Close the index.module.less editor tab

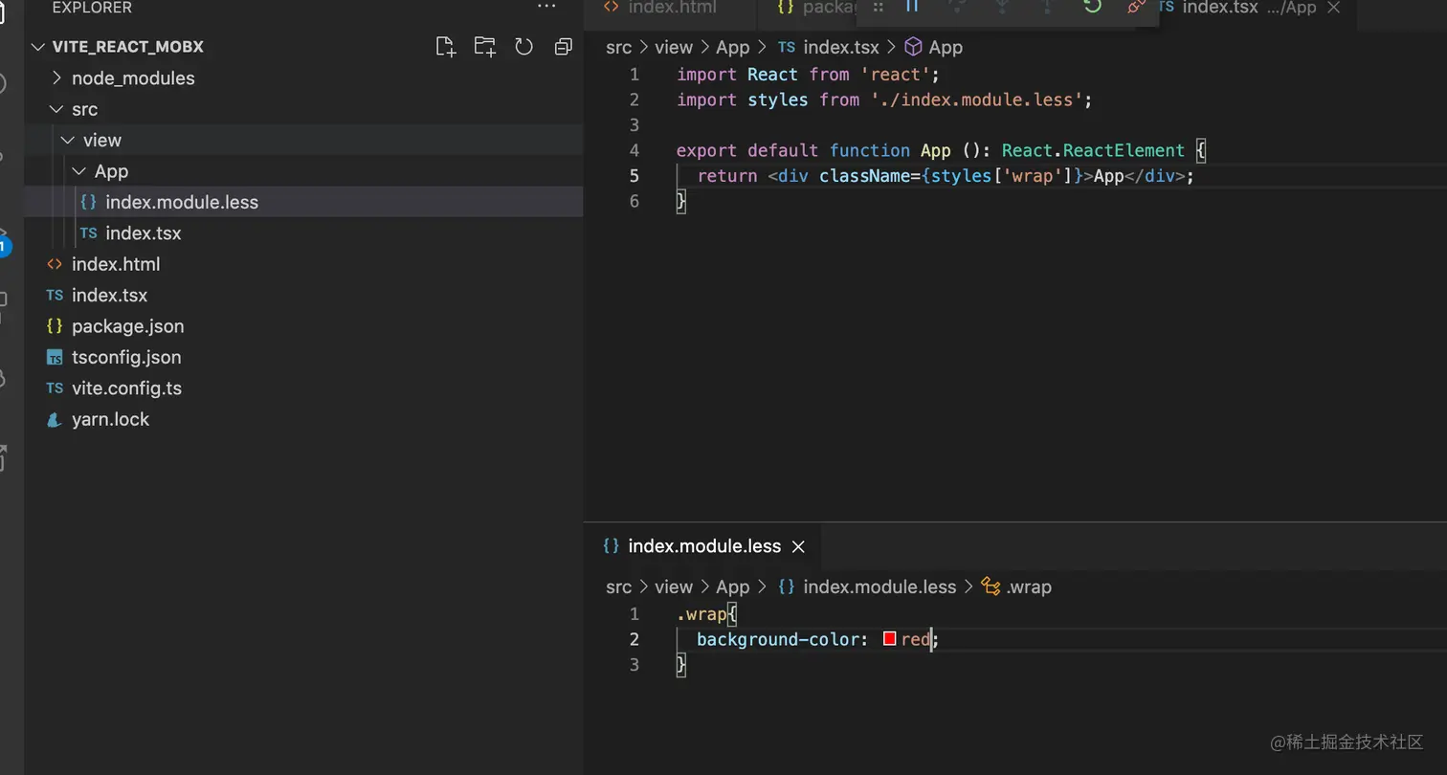click(x=798, y=546)
